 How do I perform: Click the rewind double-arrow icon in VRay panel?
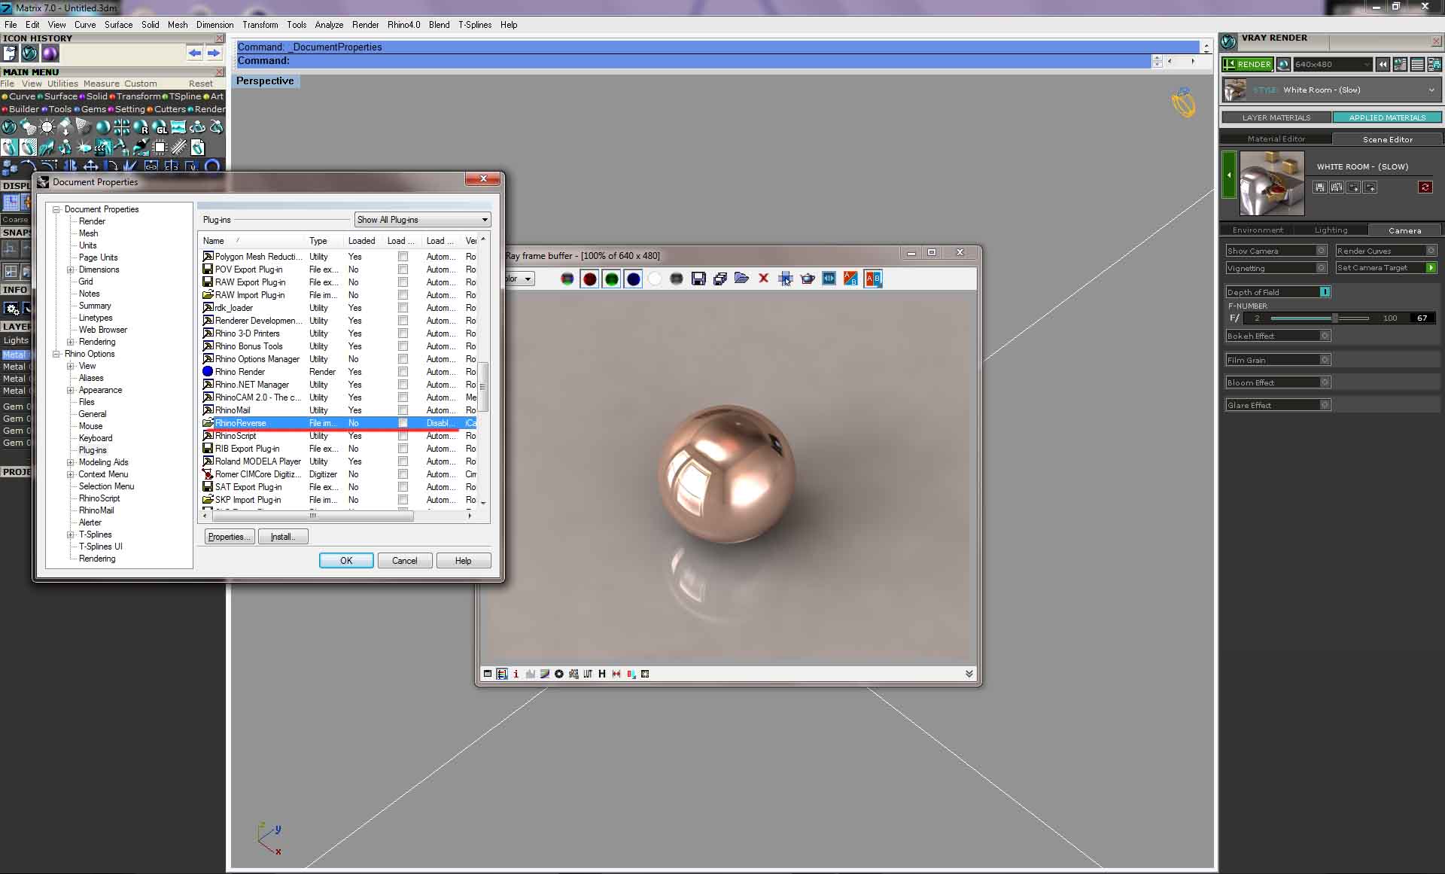pos(1383,65)
